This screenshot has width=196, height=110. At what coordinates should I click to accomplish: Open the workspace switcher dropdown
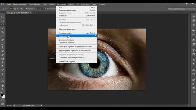pos(181,9)
